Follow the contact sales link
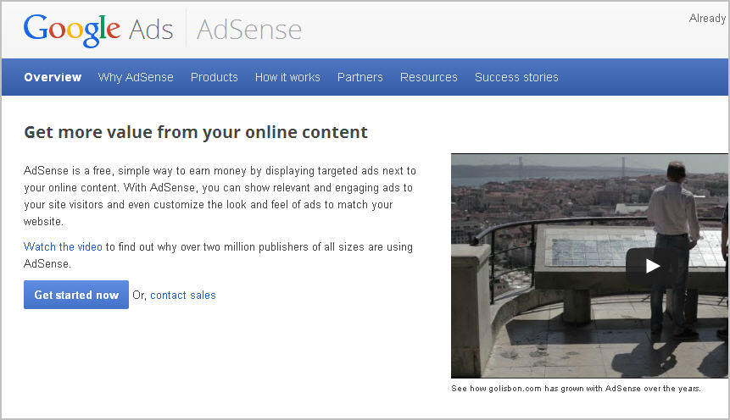730x420 pixels. pyautogui.click(x=183, y=295)
